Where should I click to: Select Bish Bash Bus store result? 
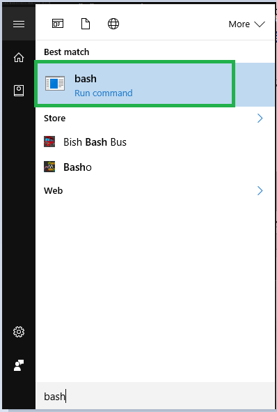click(155, 142)
